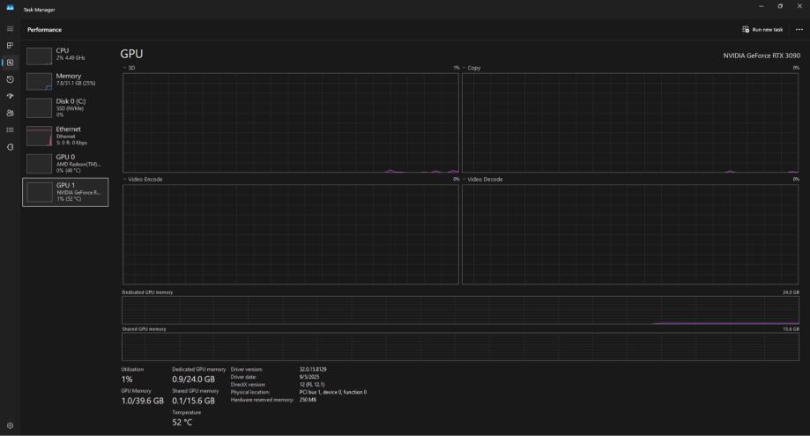Go to the Processes page icon

click(10, 46)
